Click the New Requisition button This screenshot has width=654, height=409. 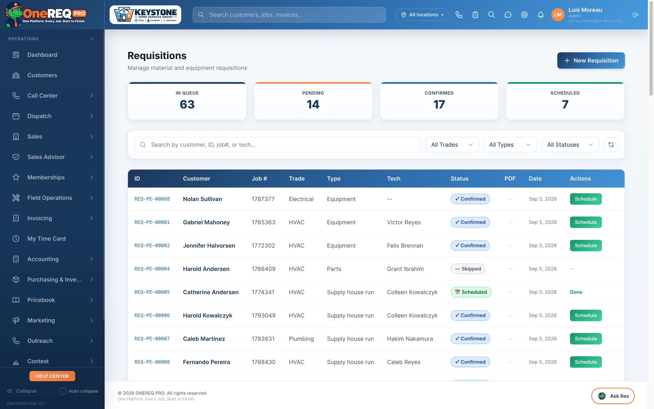click(591, 60)
